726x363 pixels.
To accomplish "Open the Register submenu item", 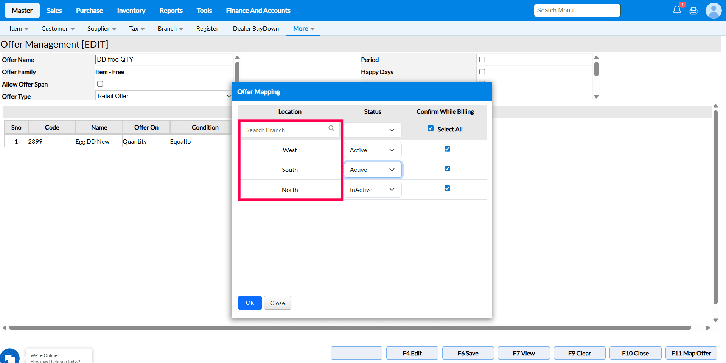I will (x=207, y=29).
